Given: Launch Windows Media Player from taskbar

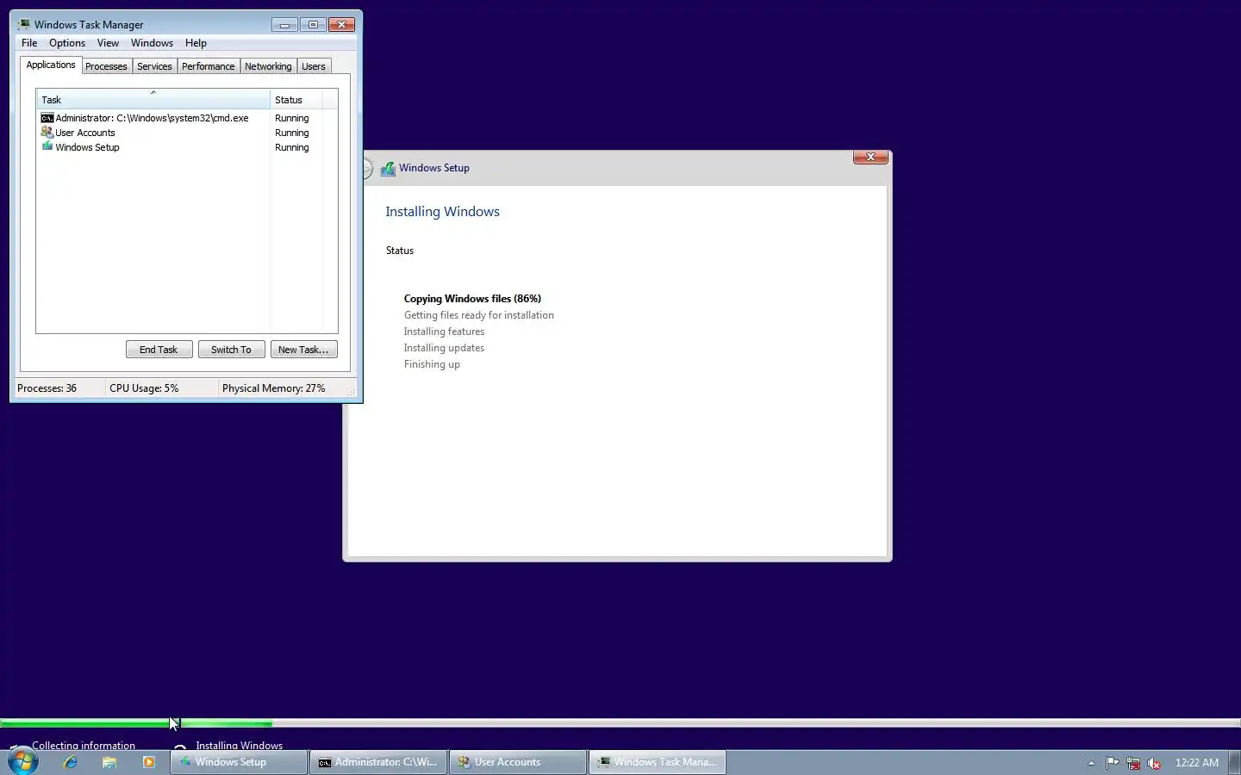Looking at the screenshot, I should tap(149, 762).
